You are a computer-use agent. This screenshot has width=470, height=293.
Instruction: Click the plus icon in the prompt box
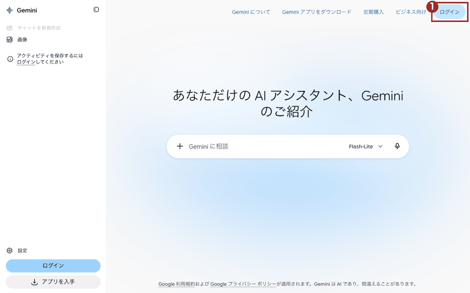[180, 146]
